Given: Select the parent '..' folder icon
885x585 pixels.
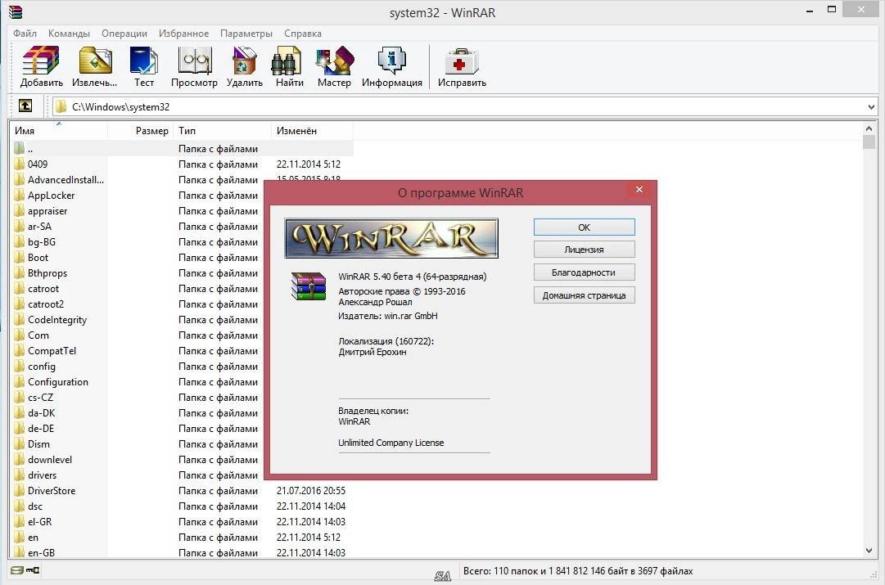Looking at the screenshot, I should [x=20, y=148].
